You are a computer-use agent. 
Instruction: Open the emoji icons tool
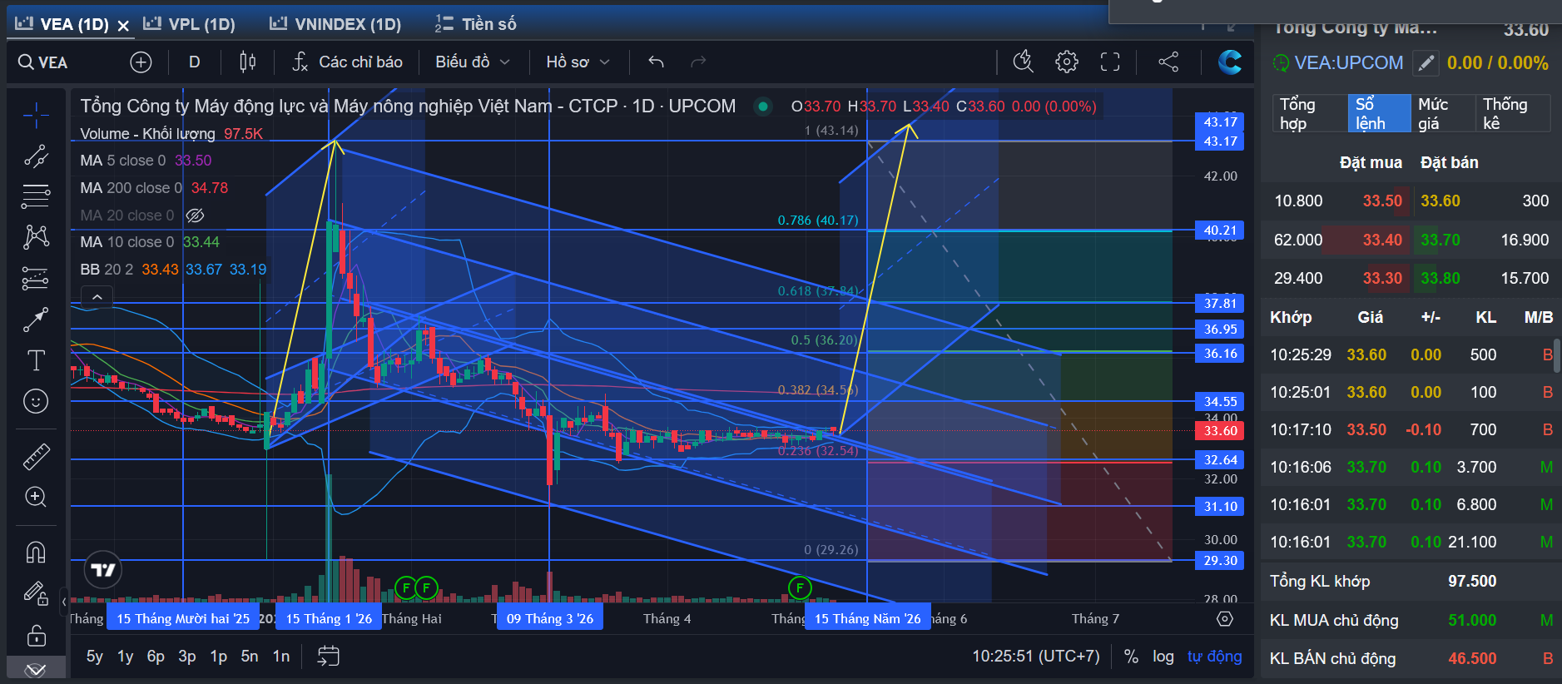tap(36, 401)
